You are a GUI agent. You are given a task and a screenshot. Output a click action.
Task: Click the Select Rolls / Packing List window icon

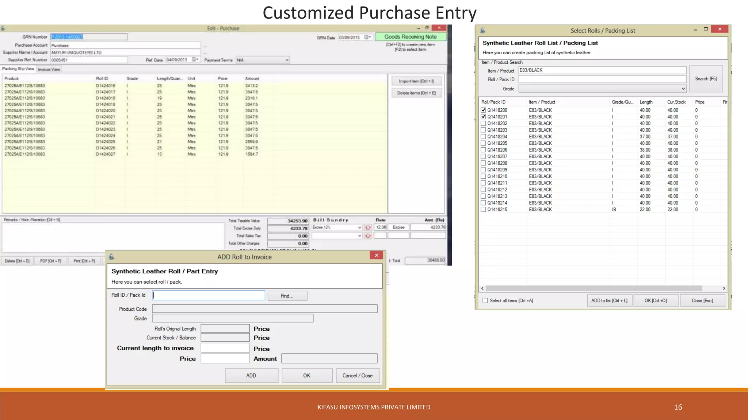tap(482, 31)
